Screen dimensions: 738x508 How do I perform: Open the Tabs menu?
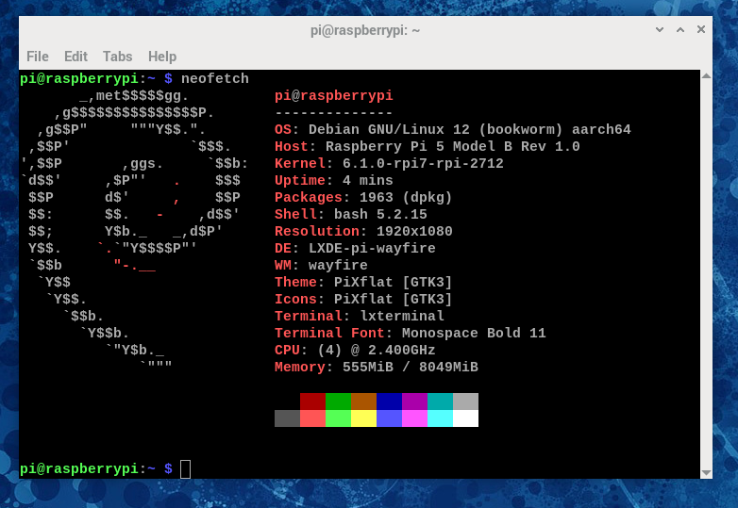[x=118, y=57]
